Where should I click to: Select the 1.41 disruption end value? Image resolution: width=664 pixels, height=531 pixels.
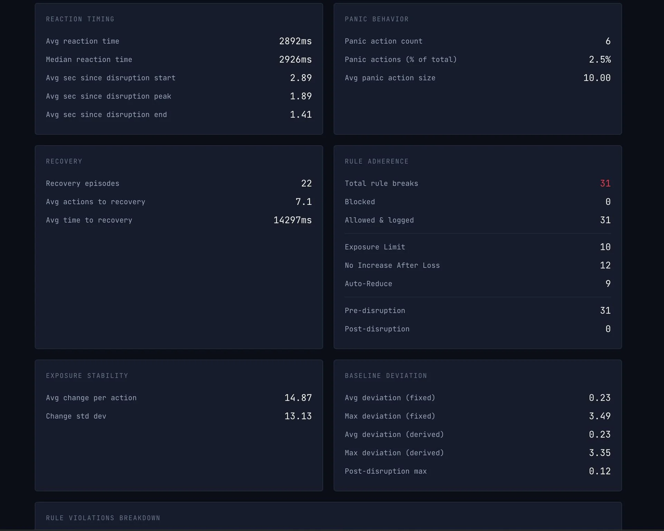[301, 114]
